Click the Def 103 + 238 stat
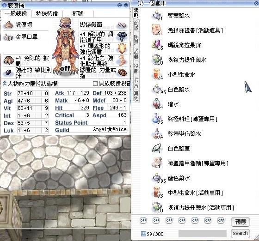Screen dimensions: 259x241 110,93
